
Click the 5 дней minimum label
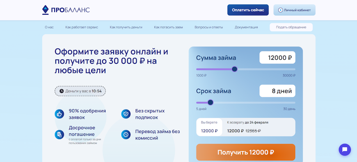[201, 109]
